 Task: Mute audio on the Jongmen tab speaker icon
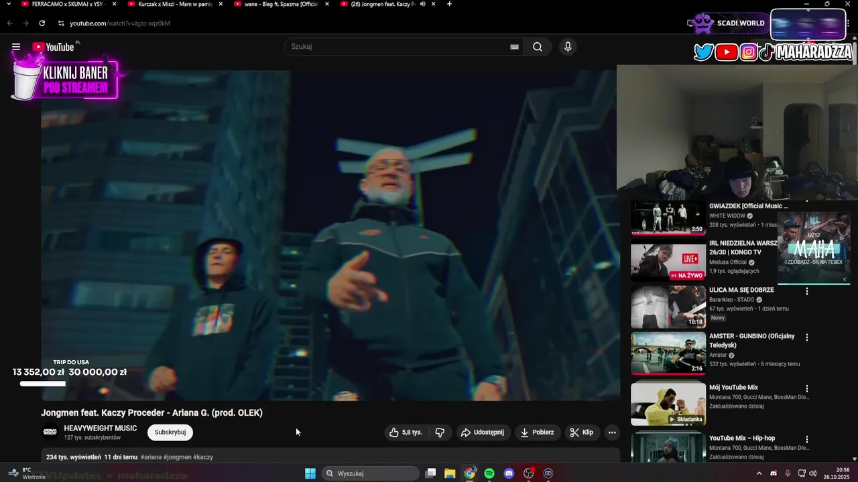[x=422, y=4]
